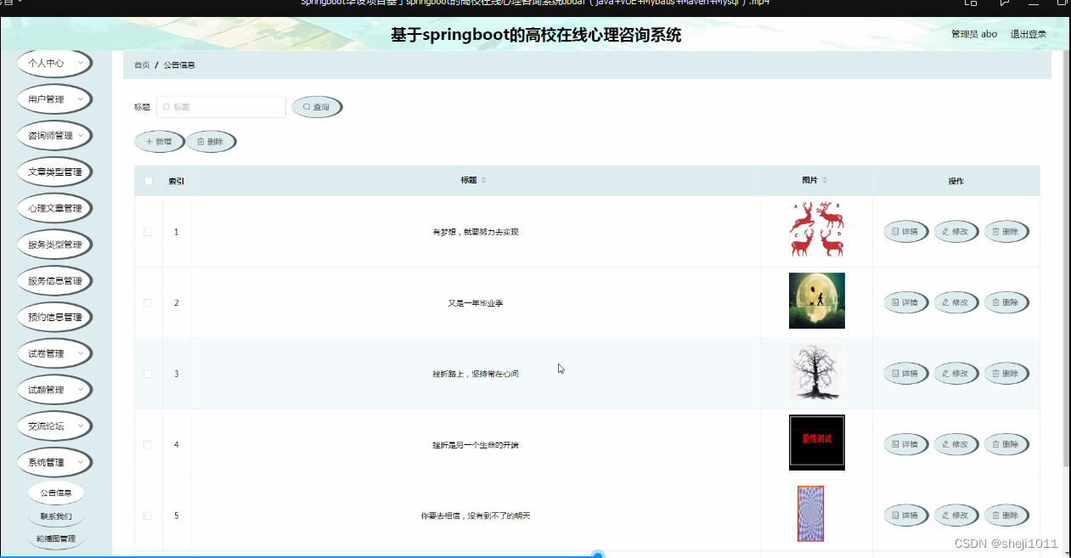
Task: Toggle the select-all checkbox in table header
Action: point(148,180)
